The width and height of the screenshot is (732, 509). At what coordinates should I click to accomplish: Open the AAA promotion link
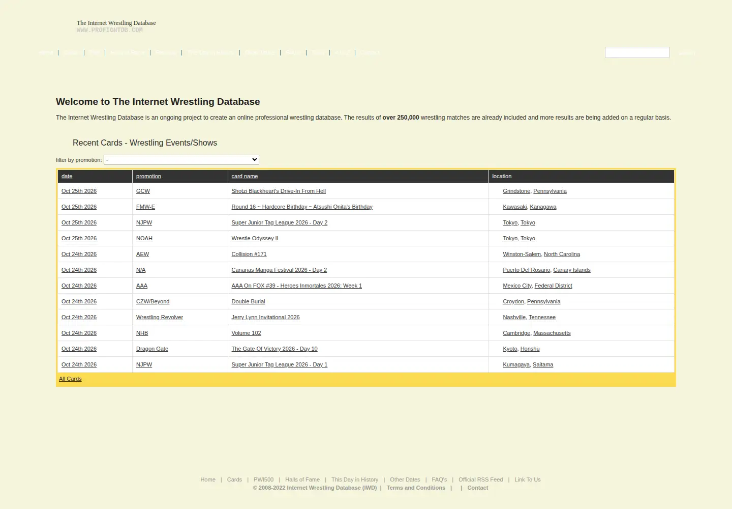[142, 286]
